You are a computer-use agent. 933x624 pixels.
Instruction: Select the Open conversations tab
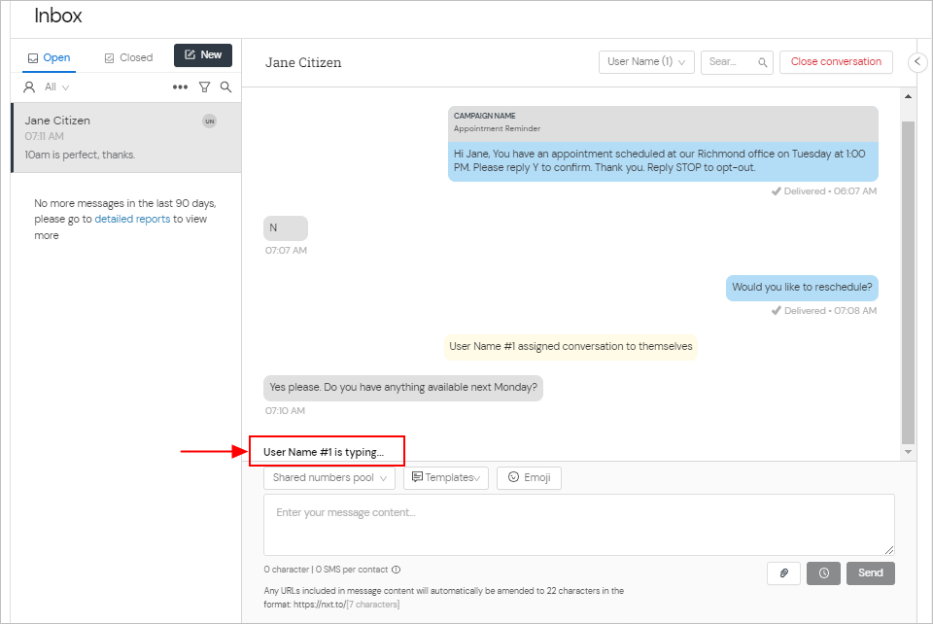tap(49, 57)
